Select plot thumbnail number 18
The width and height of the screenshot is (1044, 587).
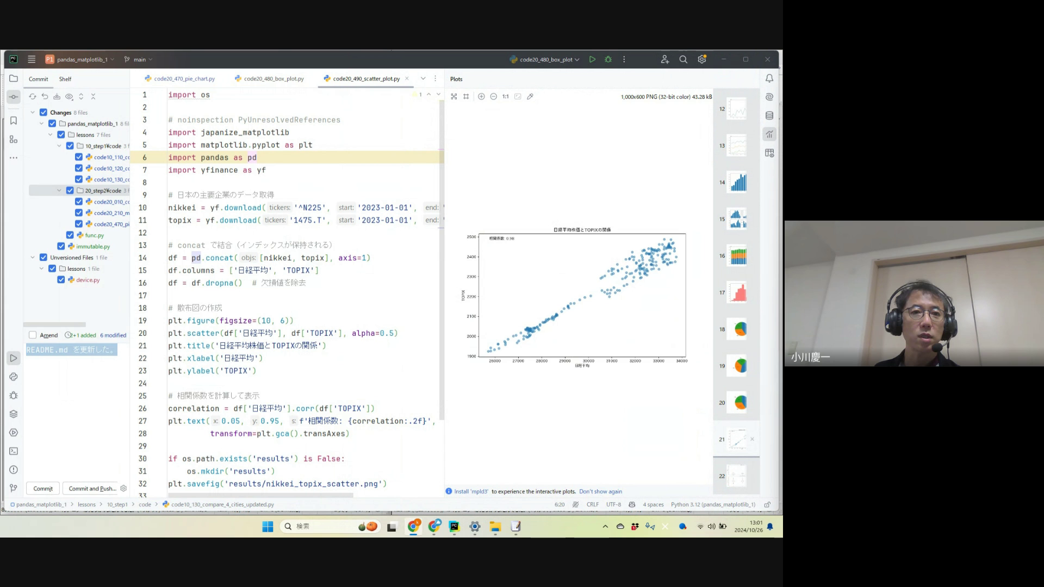coord(738,329)
